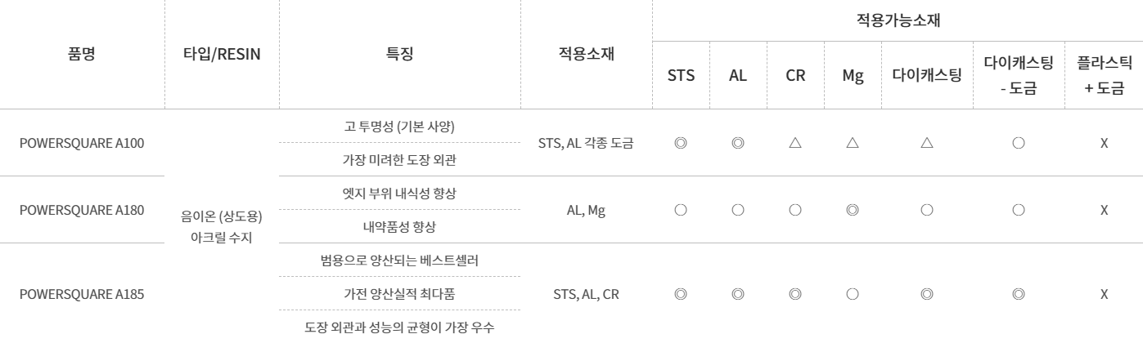Click the POWERSQUARE A185 product name
The image size is (1143, 343).
82,294
